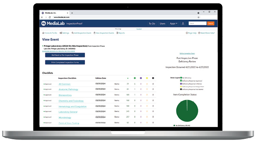Open a new browser tab with plus icon
Image resolution: width=256 pixels, height=144 pixels.
click(x=72, y=13)
